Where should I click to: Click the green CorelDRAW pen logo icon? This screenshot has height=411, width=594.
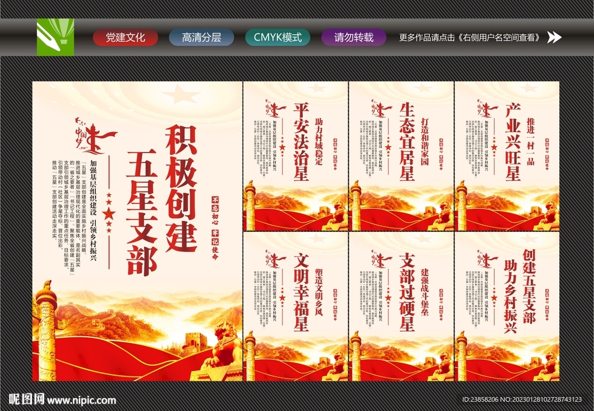pyautogui.click(x=56, y=37)
